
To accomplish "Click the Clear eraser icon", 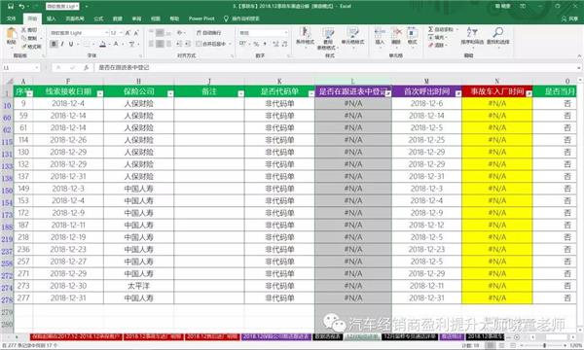I will click(x=431, y=46).
